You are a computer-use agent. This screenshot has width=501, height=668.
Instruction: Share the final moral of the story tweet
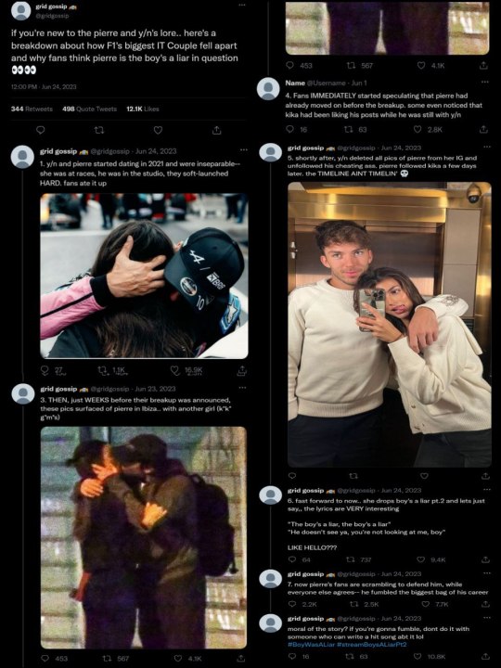tap(485, 657)
